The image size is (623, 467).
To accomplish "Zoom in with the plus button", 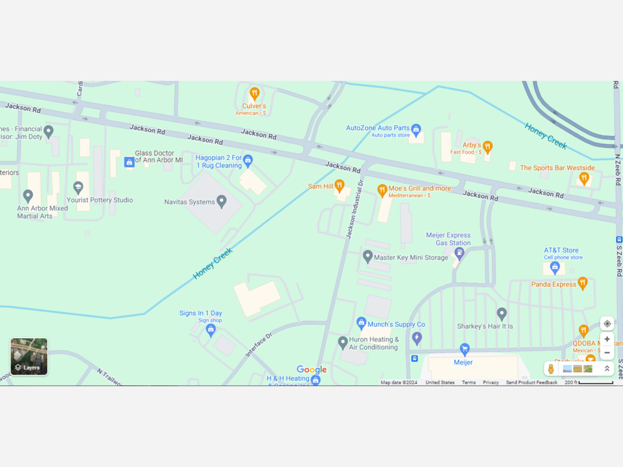I will point(607,339).
